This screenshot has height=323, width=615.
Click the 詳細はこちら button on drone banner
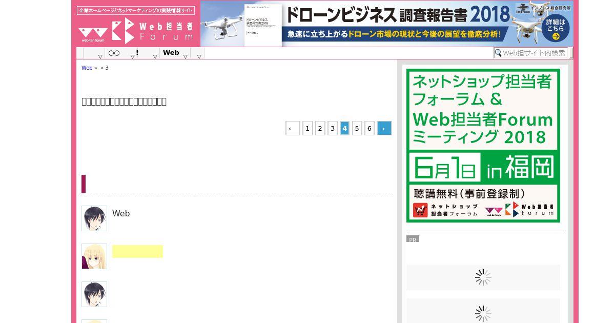tap(556, 29)
